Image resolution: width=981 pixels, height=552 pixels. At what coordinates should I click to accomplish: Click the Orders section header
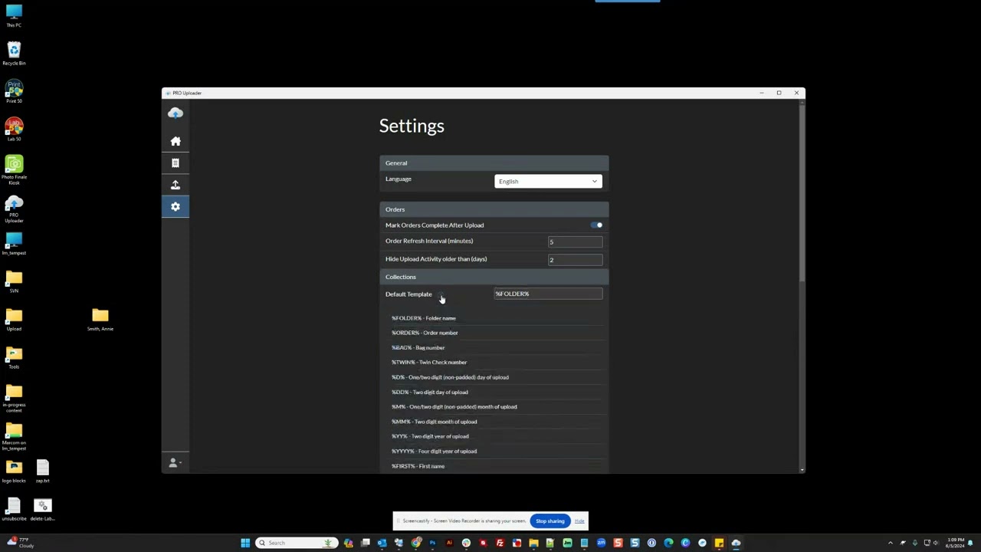(x=494, y=209)
